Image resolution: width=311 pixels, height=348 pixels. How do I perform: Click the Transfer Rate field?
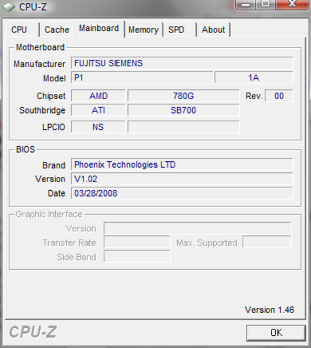(x=137, y=242)
